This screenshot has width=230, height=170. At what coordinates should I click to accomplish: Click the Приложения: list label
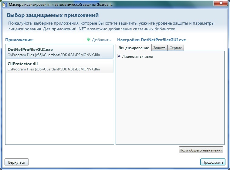[19, 40]
